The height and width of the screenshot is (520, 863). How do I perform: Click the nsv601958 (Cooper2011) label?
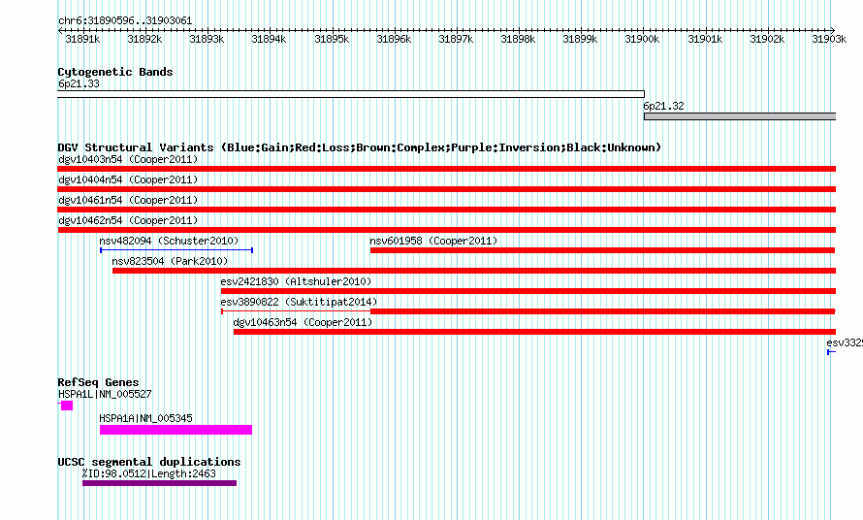[433, 241]
